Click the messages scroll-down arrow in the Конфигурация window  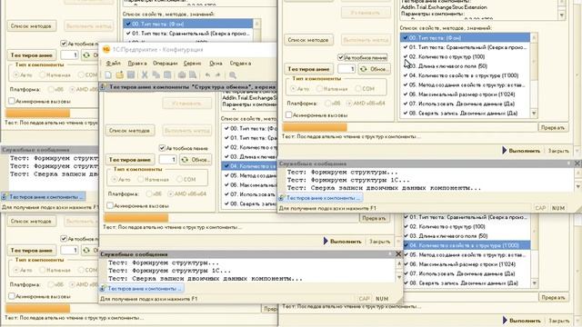(399, 277)
